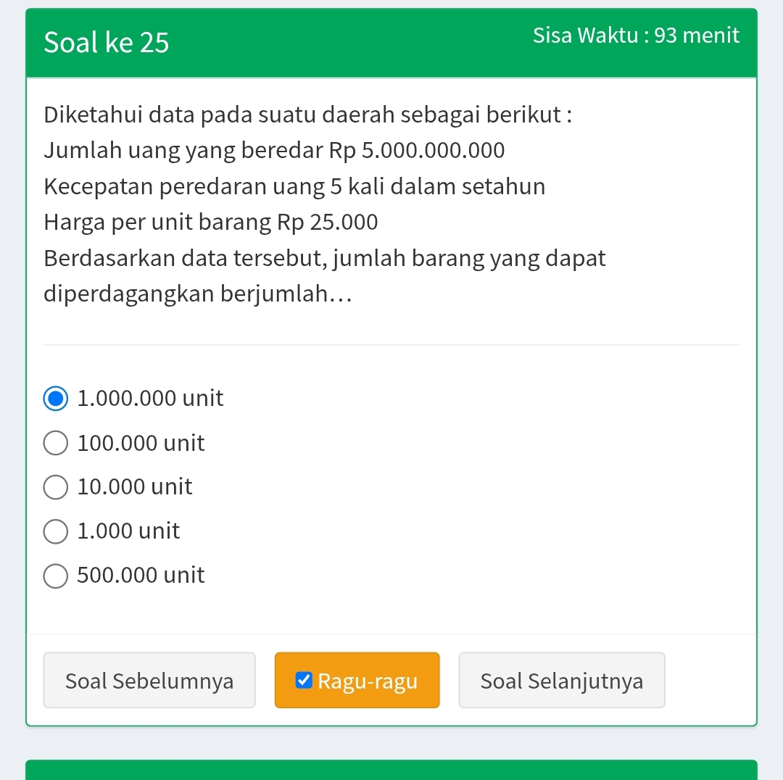This screenshot has height=780, width=783.
Task: Click the "Kecepatan peredaran uang" line
Action: [x=294, y=186]
